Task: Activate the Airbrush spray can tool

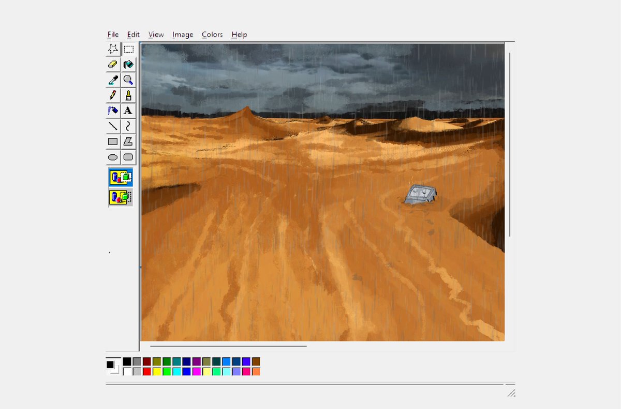Action: [113, 111]
